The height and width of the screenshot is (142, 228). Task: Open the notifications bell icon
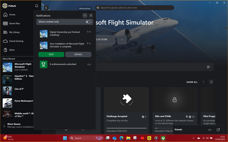point(36,6)
